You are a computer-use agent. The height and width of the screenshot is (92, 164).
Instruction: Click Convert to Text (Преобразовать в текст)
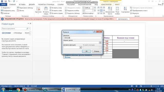coord(139,10)
